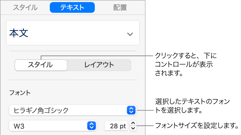Open the ヒラギノ角ゴシック font popup

point(73,110)
